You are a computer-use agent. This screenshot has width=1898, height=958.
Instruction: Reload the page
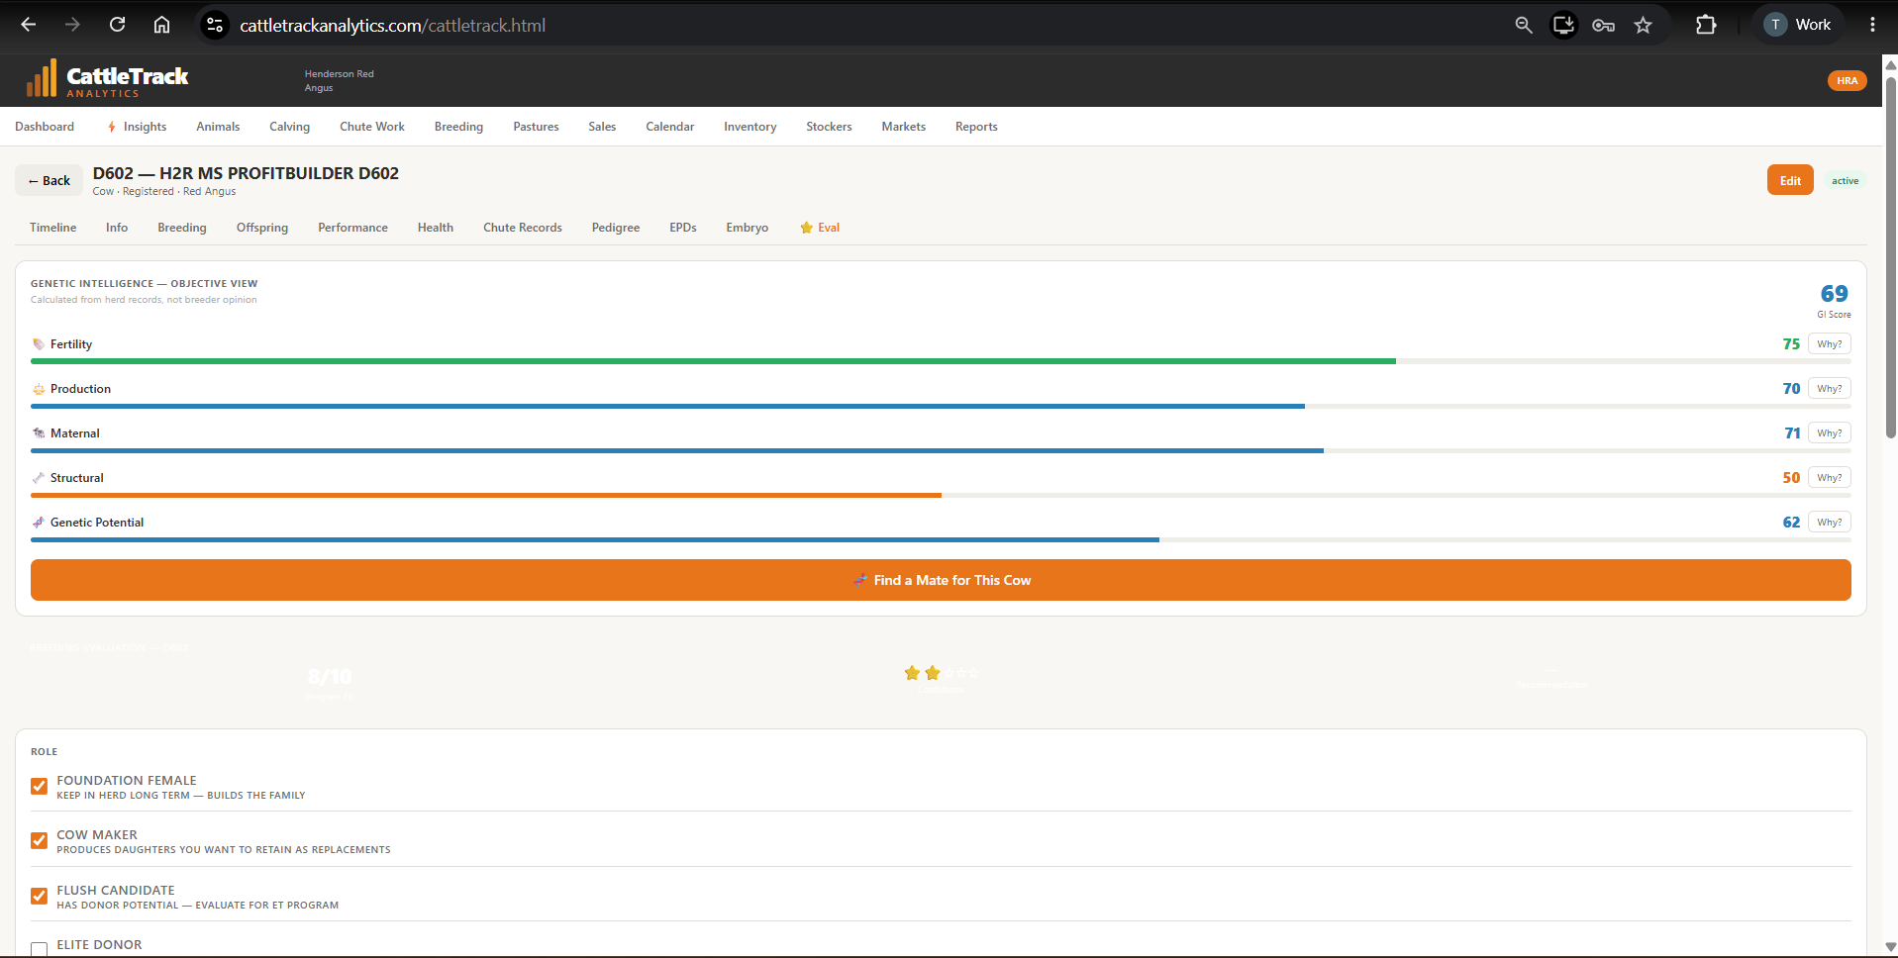117,25
